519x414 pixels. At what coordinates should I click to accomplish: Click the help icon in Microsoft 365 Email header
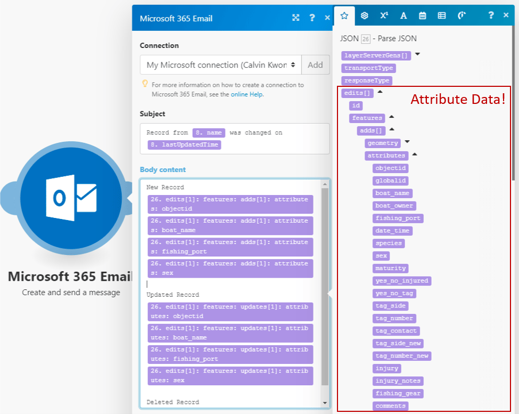pos(312,17)
